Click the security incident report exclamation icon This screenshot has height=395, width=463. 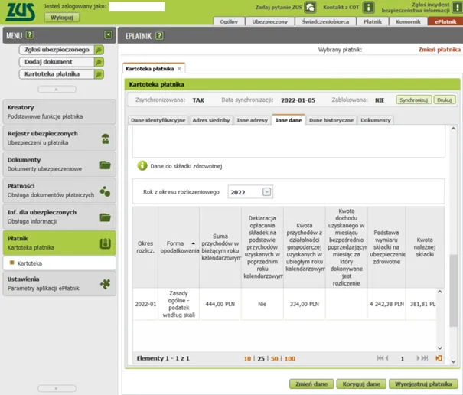457,8
